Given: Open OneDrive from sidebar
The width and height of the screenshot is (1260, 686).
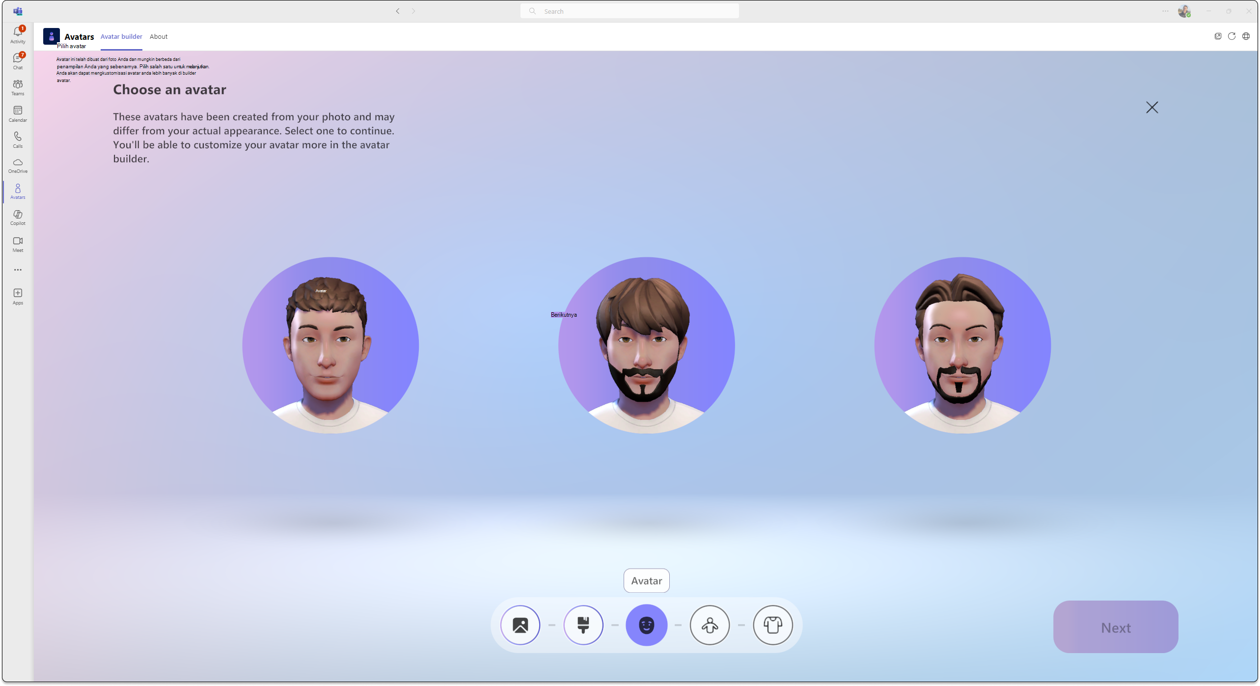Looking at the screenshot, I should click(x=18, y=165).
